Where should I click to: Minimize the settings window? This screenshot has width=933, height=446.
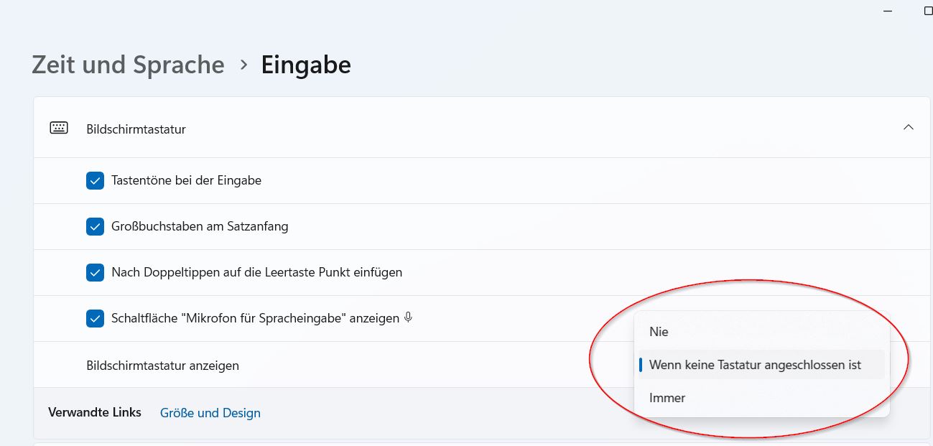click(888, 10)
